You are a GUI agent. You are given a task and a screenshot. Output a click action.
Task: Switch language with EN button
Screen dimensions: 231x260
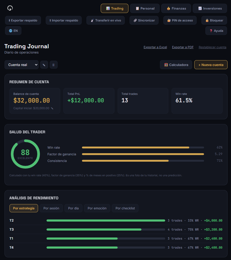coord(13,31)
